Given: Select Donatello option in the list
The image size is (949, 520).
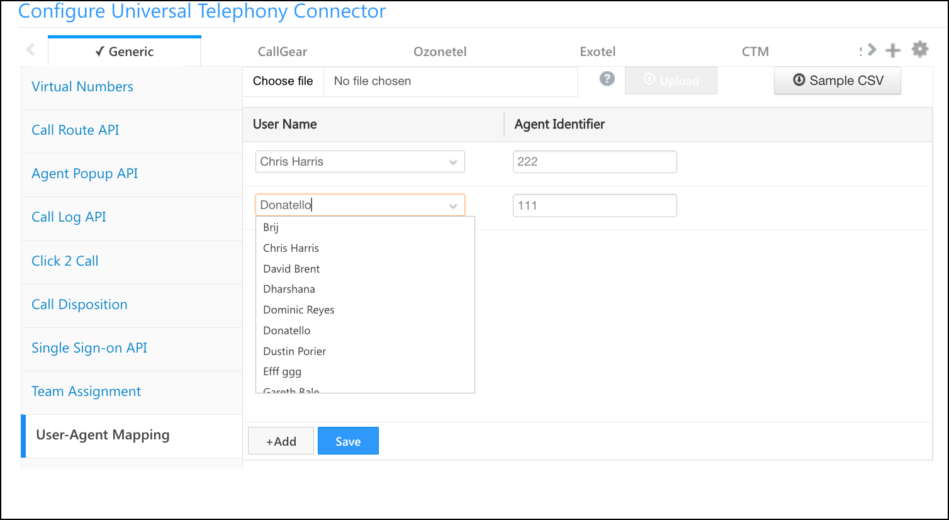Looking at the screenshot, I should [365, 331].
